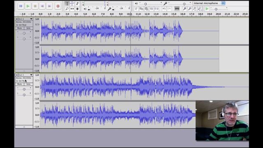The image size is (263, 148).
Task: Open the playback meter speaker dropdown
Action: [x=89, y=9]
